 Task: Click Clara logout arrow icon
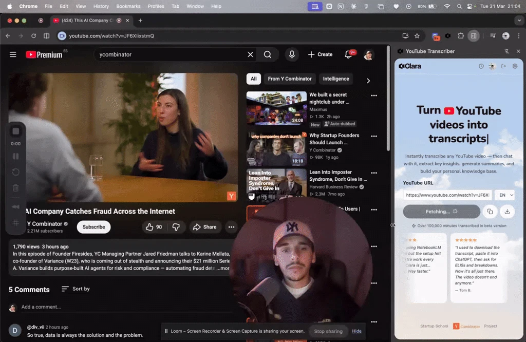click(x=503, y=66)
